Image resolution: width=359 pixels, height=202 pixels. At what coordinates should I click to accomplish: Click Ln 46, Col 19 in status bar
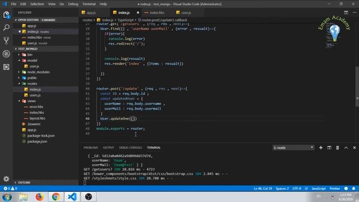coord(263,189)
